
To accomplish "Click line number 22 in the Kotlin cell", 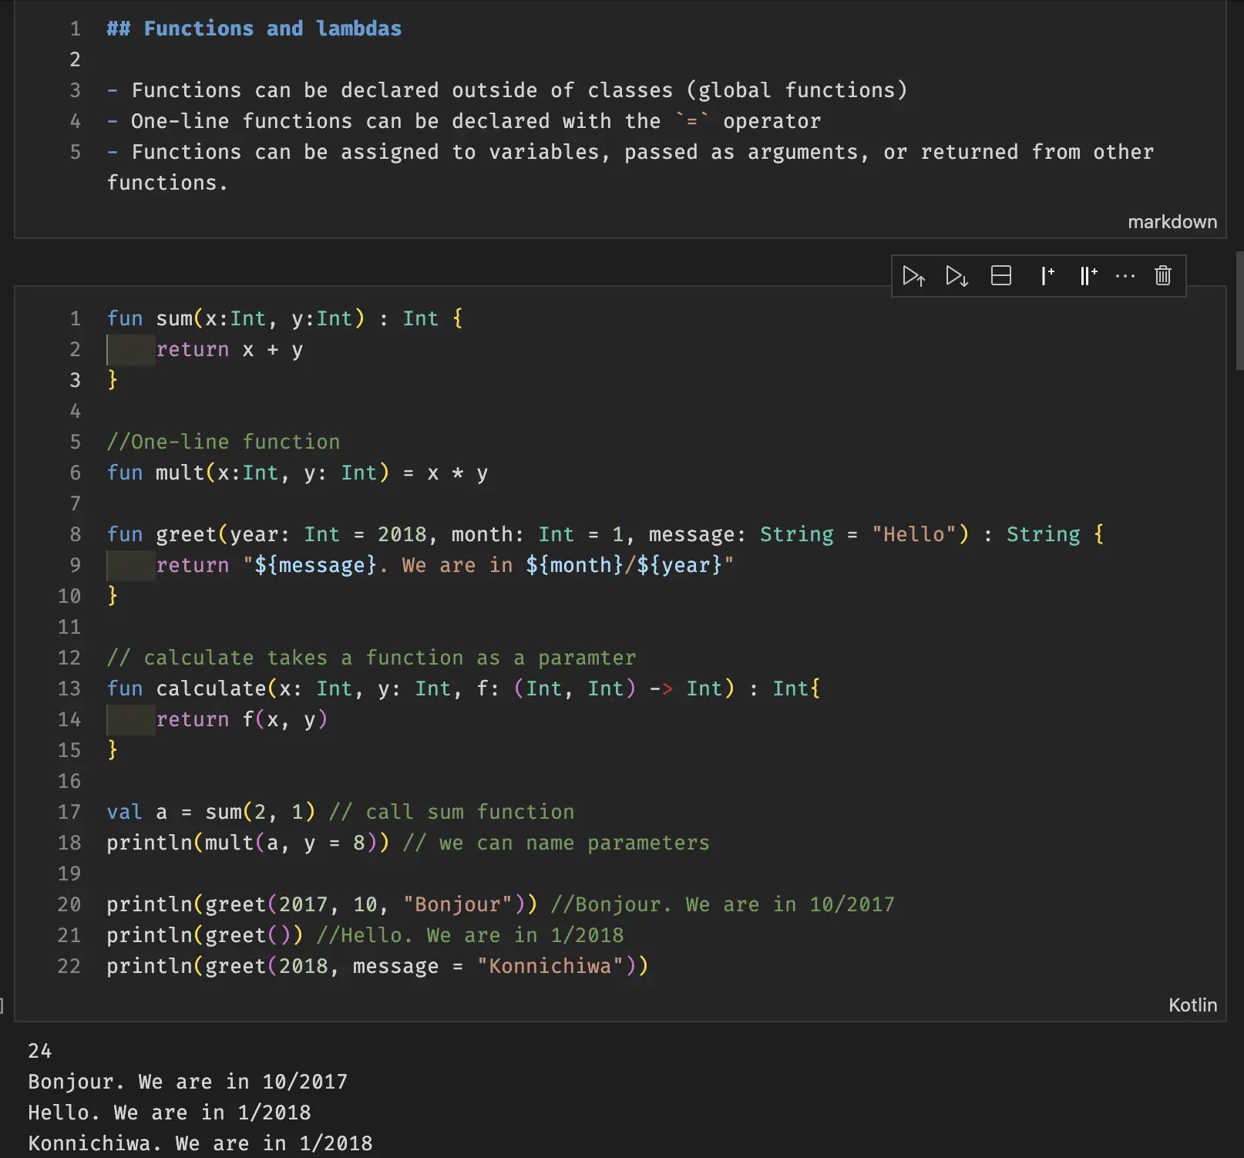I will pos(69,966).
